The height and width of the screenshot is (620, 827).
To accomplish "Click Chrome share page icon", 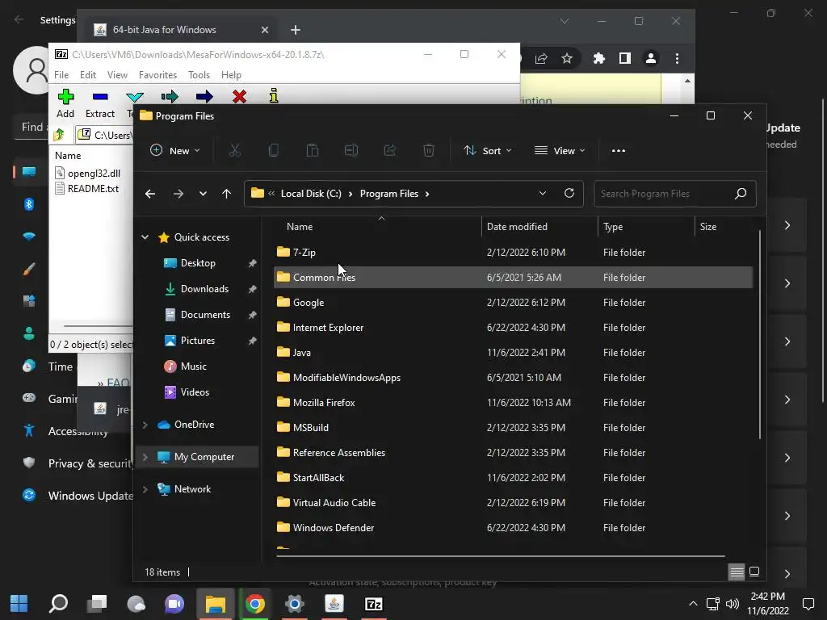I will pyautogui.click(x=541, y=58).
